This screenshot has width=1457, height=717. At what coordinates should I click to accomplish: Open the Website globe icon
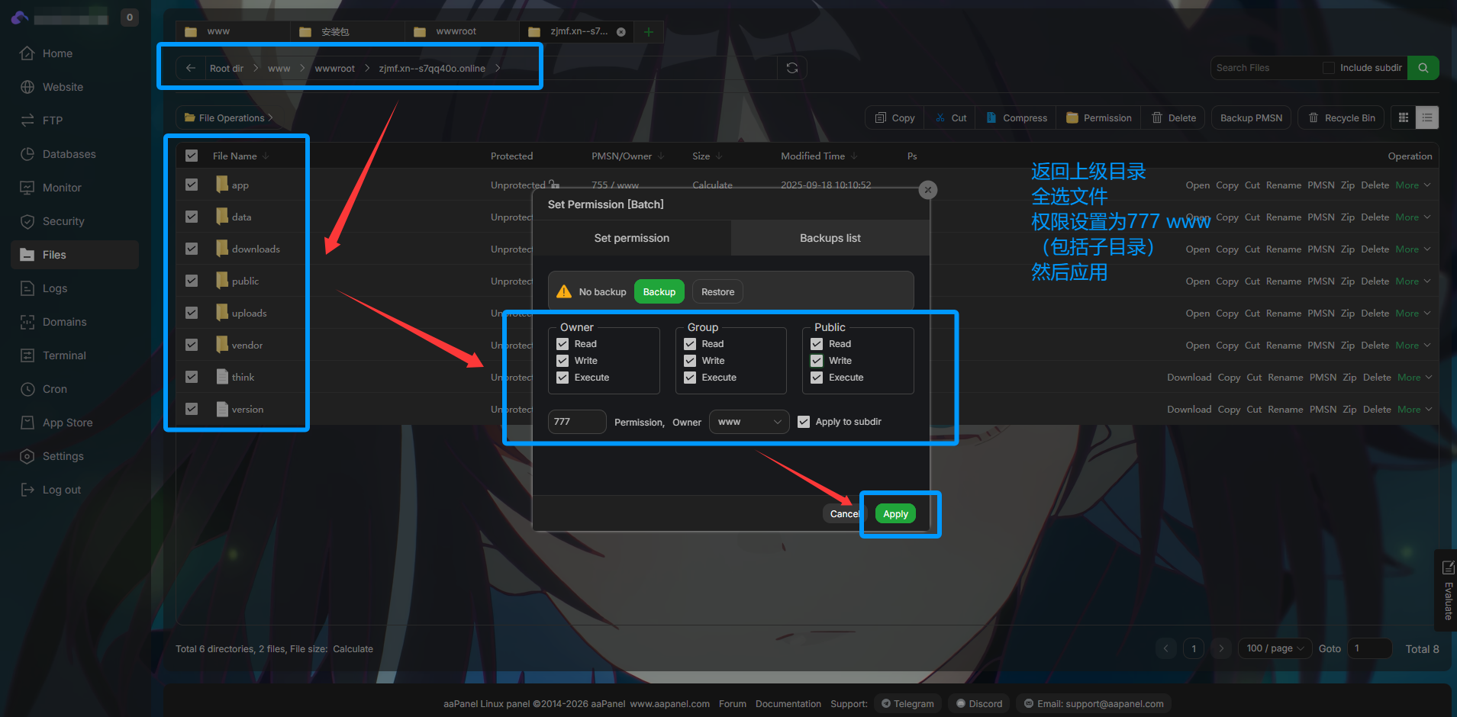pyautogui.click(x=27, y=87)
